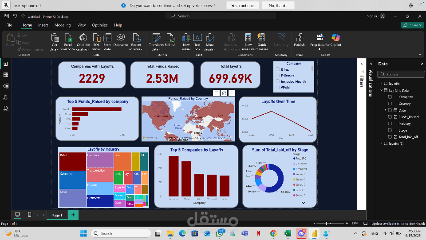Undo the last action
The height and width of the screenshot is (240, 426).
coord(15,16)
